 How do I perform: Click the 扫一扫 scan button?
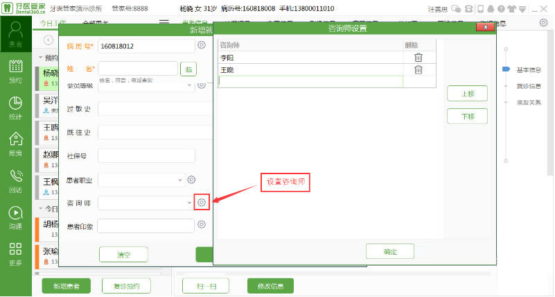tap(206, 286)
